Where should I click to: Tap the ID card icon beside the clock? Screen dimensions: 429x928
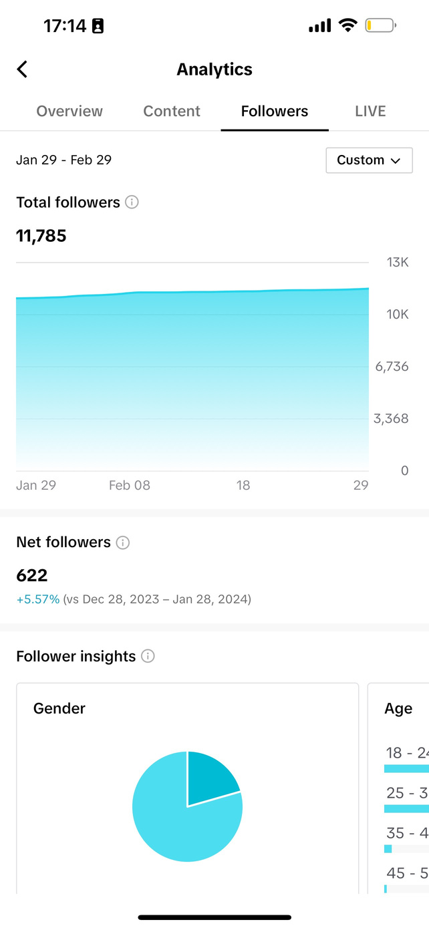pos(98,27)
